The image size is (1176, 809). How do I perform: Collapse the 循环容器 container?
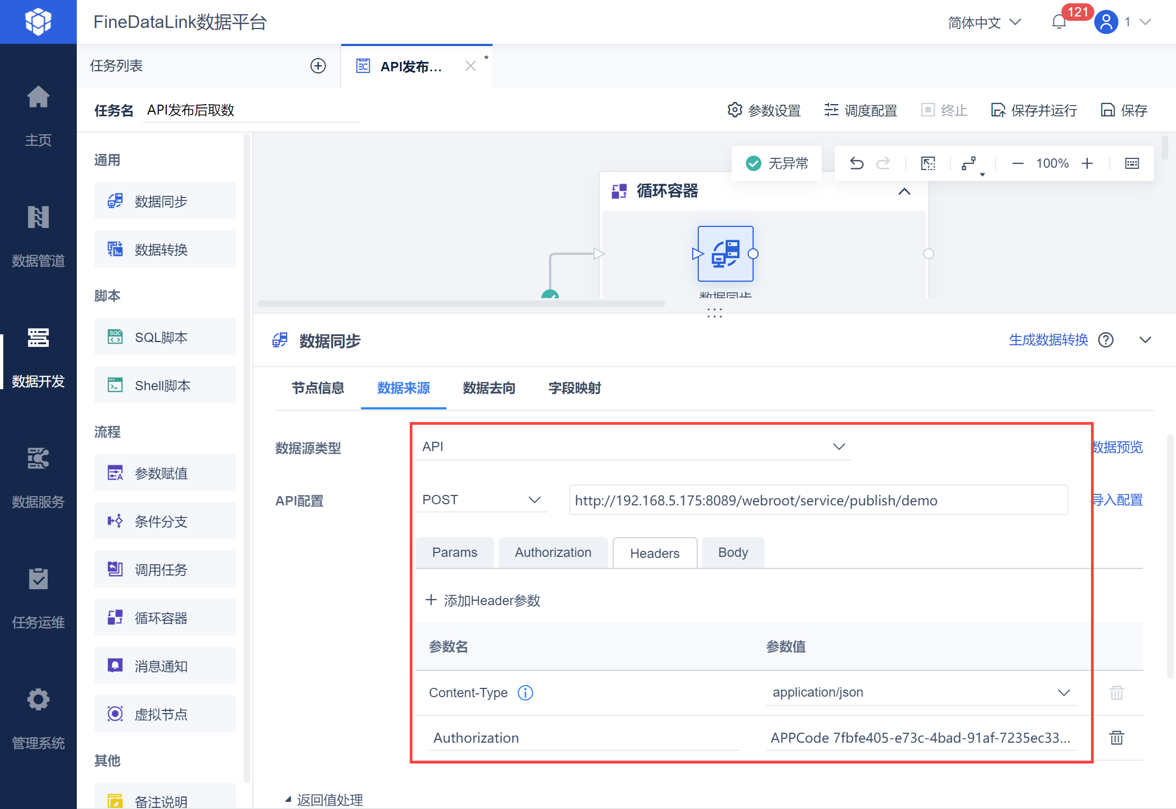pos(904,191)
